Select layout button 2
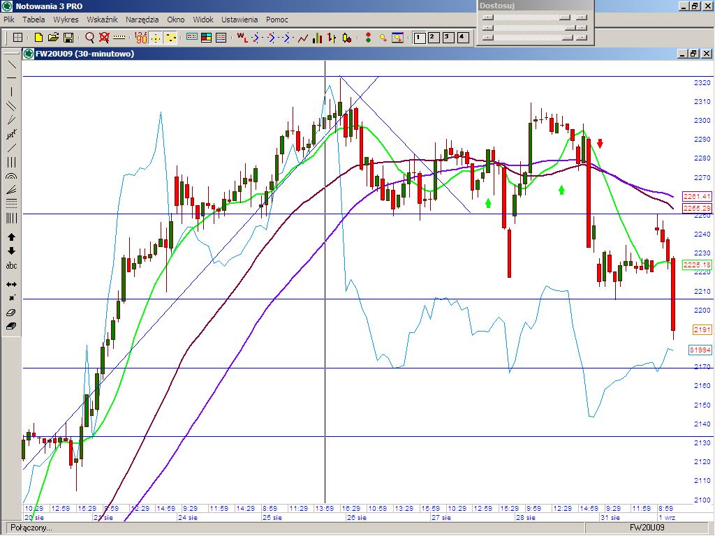 click(x=434, y=38)
